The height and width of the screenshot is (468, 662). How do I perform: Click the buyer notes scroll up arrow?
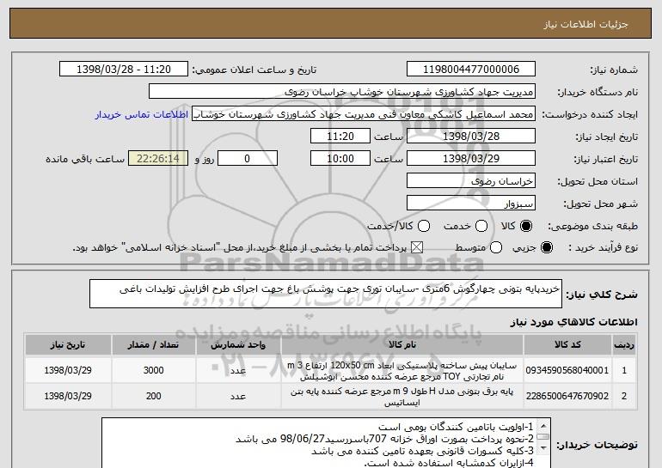543,425
